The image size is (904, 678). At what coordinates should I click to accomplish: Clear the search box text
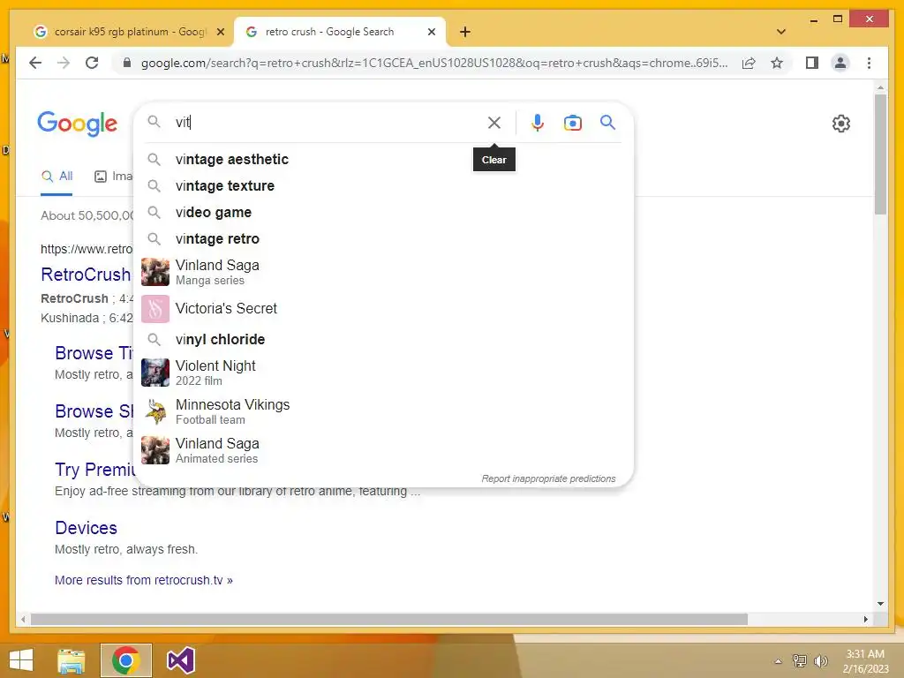[494, 123]
